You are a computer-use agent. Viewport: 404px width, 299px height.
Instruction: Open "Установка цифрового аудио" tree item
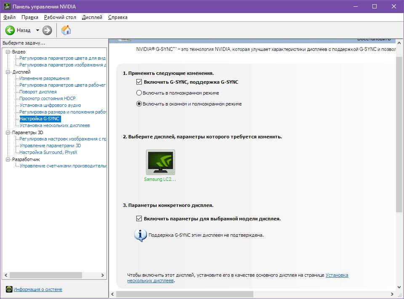(50, 105)
